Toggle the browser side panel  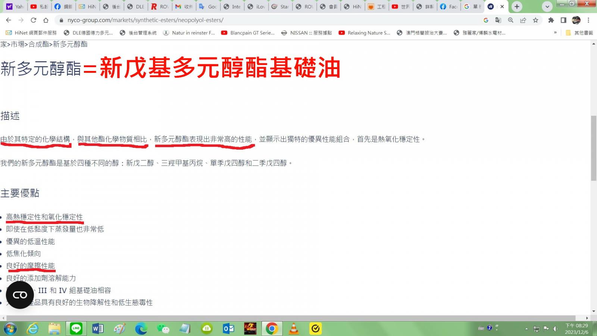[563, 20]
